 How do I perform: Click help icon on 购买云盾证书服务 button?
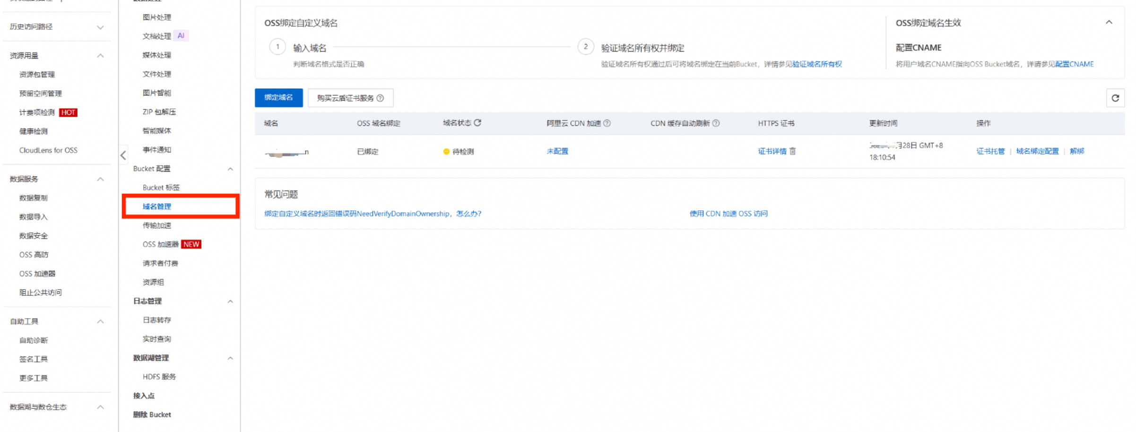pyautogui.click(x=380, y=98)
